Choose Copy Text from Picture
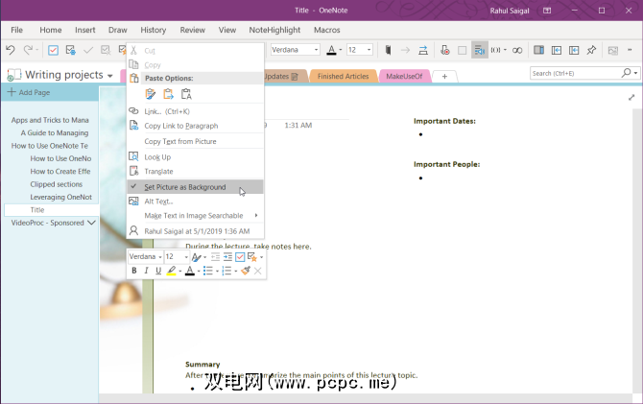 click(x=195, y=141)
